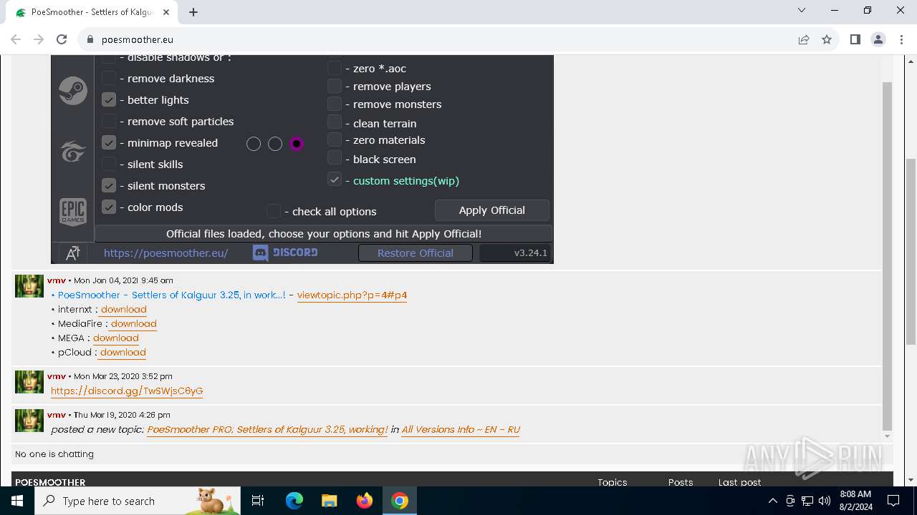Click the MediaFire download link
This screenshot has height=515, width=917.
tap(133, 323)
